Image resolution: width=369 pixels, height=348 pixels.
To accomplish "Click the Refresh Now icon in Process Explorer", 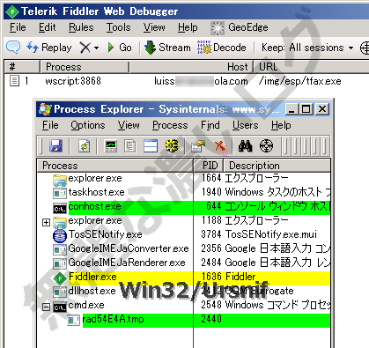I will [84, 145].
